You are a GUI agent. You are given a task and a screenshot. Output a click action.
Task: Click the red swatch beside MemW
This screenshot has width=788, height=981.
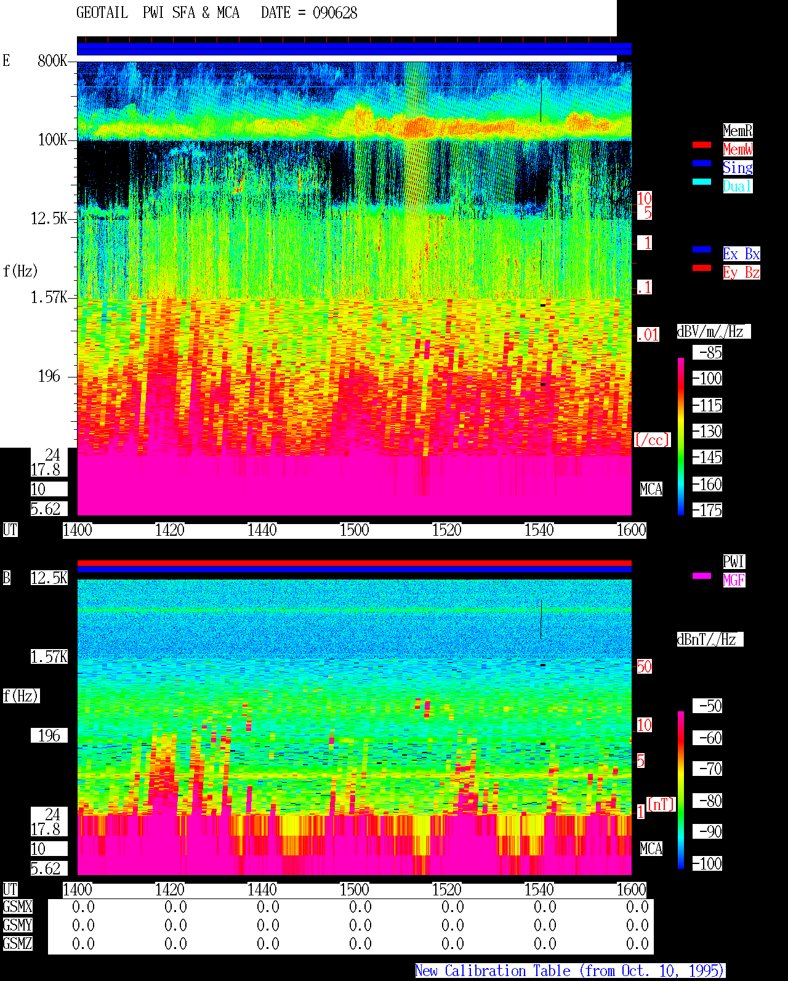click(702, 145)
